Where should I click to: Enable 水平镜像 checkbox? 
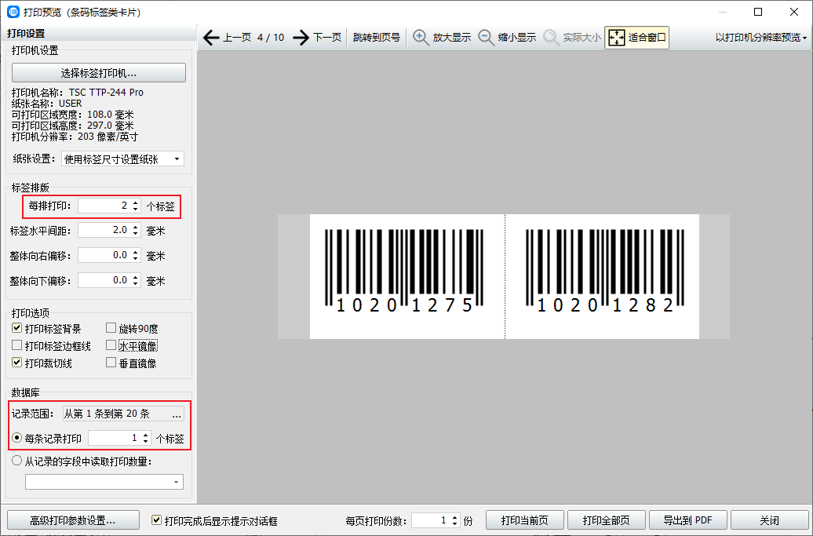pyautogui.click(x=111, y=345)
